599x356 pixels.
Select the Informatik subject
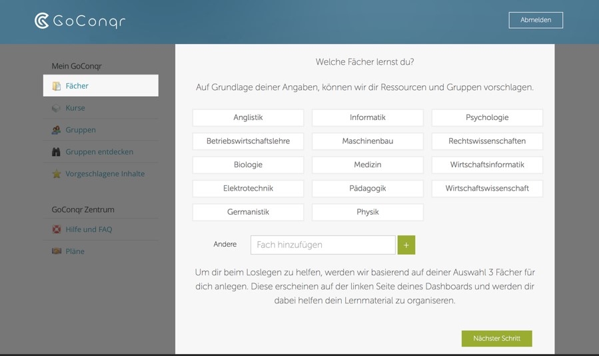(367, 117)
